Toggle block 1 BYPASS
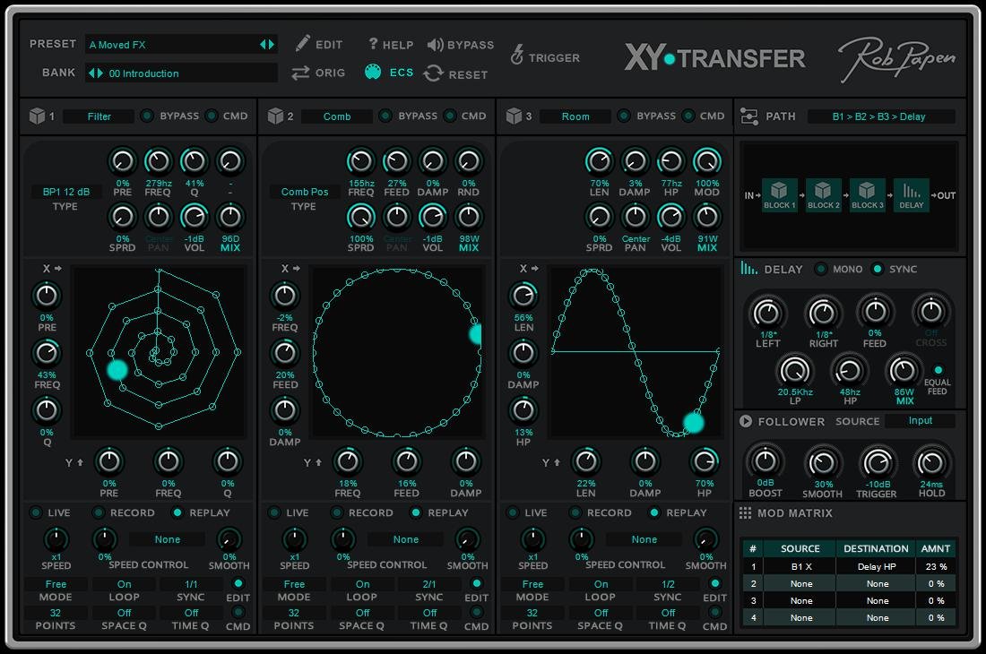The height and width of the screenshot is (654, 986). 146,116
